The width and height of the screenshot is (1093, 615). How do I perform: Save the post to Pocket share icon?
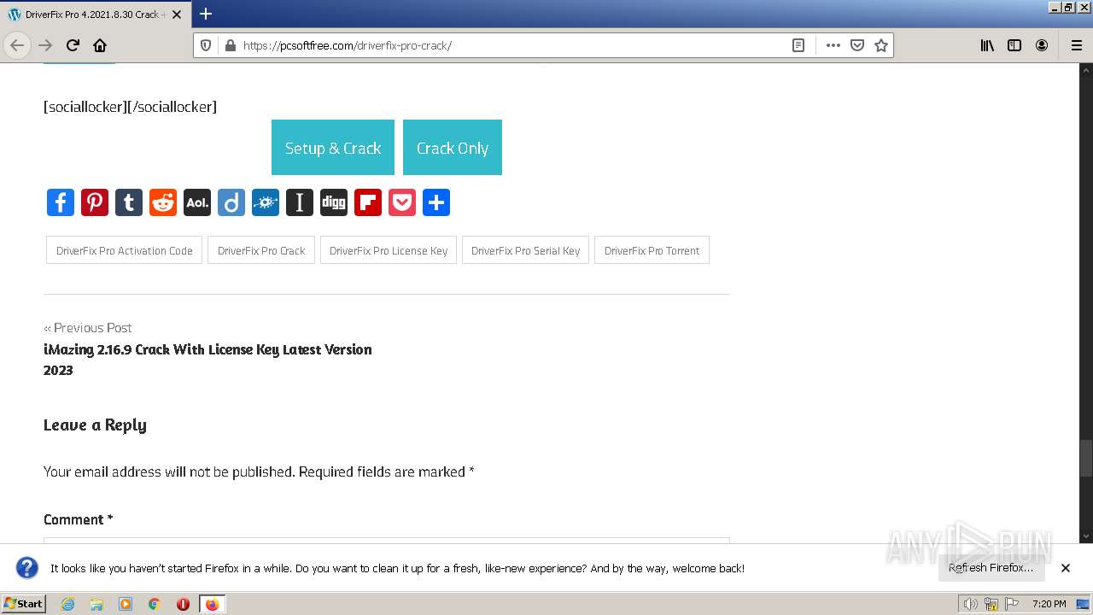(402, 202)
